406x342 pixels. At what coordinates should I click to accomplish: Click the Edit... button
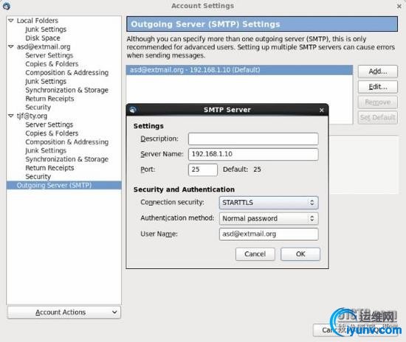pyautogui.click(x=378, y=86)
